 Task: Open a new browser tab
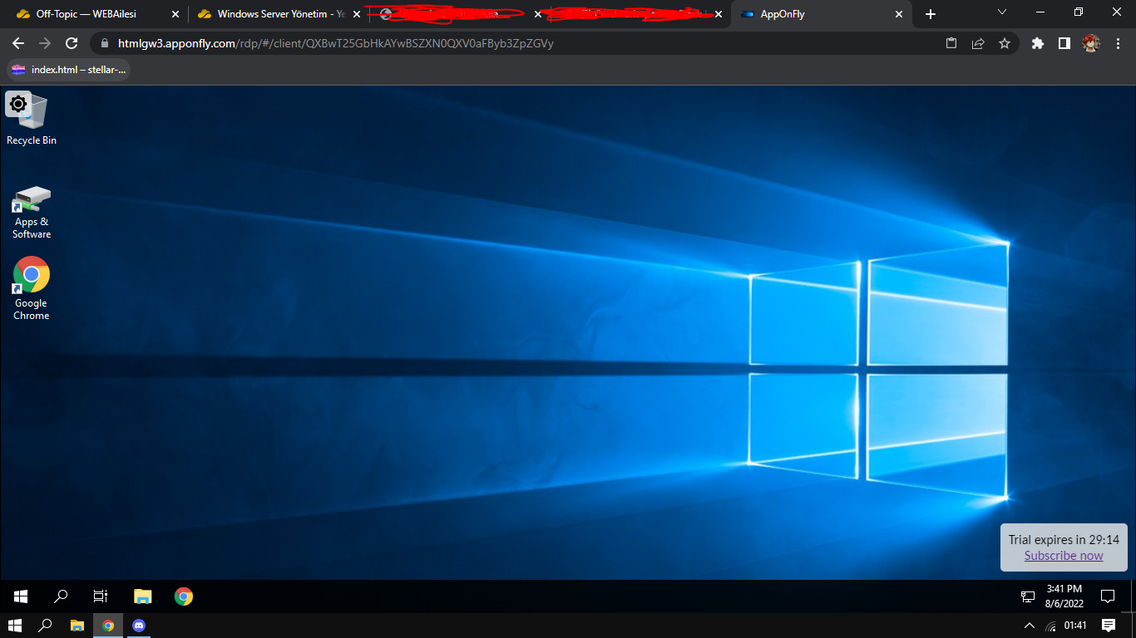pos(931,14)
